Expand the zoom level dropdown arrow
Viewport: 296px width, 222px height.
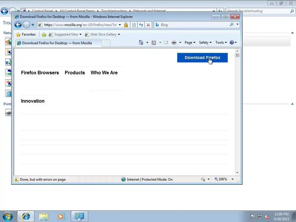(233, 179)
